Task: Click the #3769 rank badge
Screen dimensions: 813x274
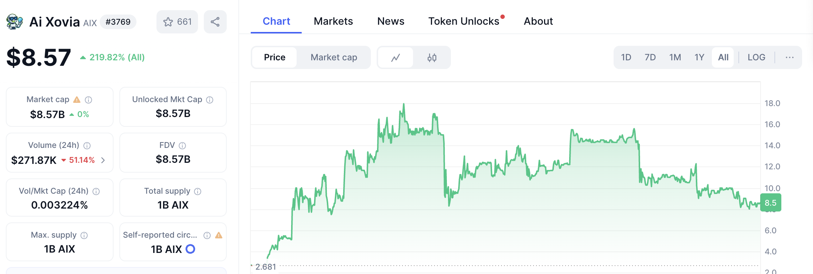Action: pyautogui.click(x=118, y=22)
